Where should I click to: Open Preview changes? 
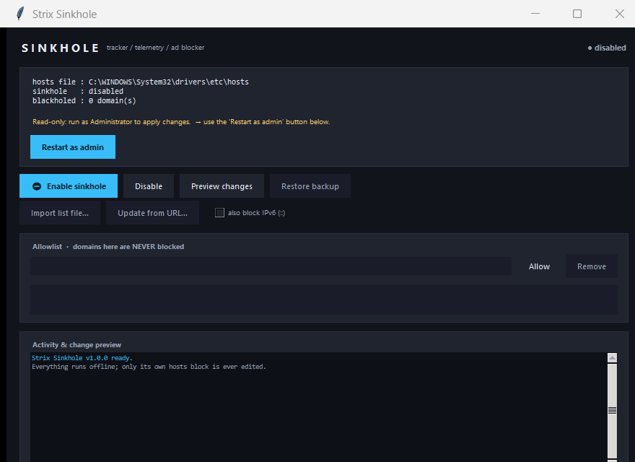click(x=222, y=186)
